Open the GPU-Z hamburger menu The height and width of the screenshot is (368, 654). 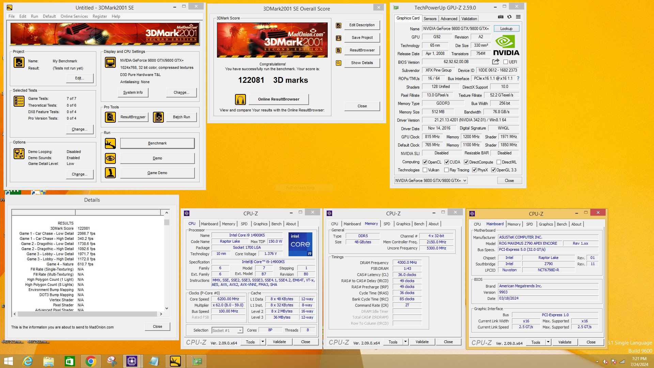point(518,17)
